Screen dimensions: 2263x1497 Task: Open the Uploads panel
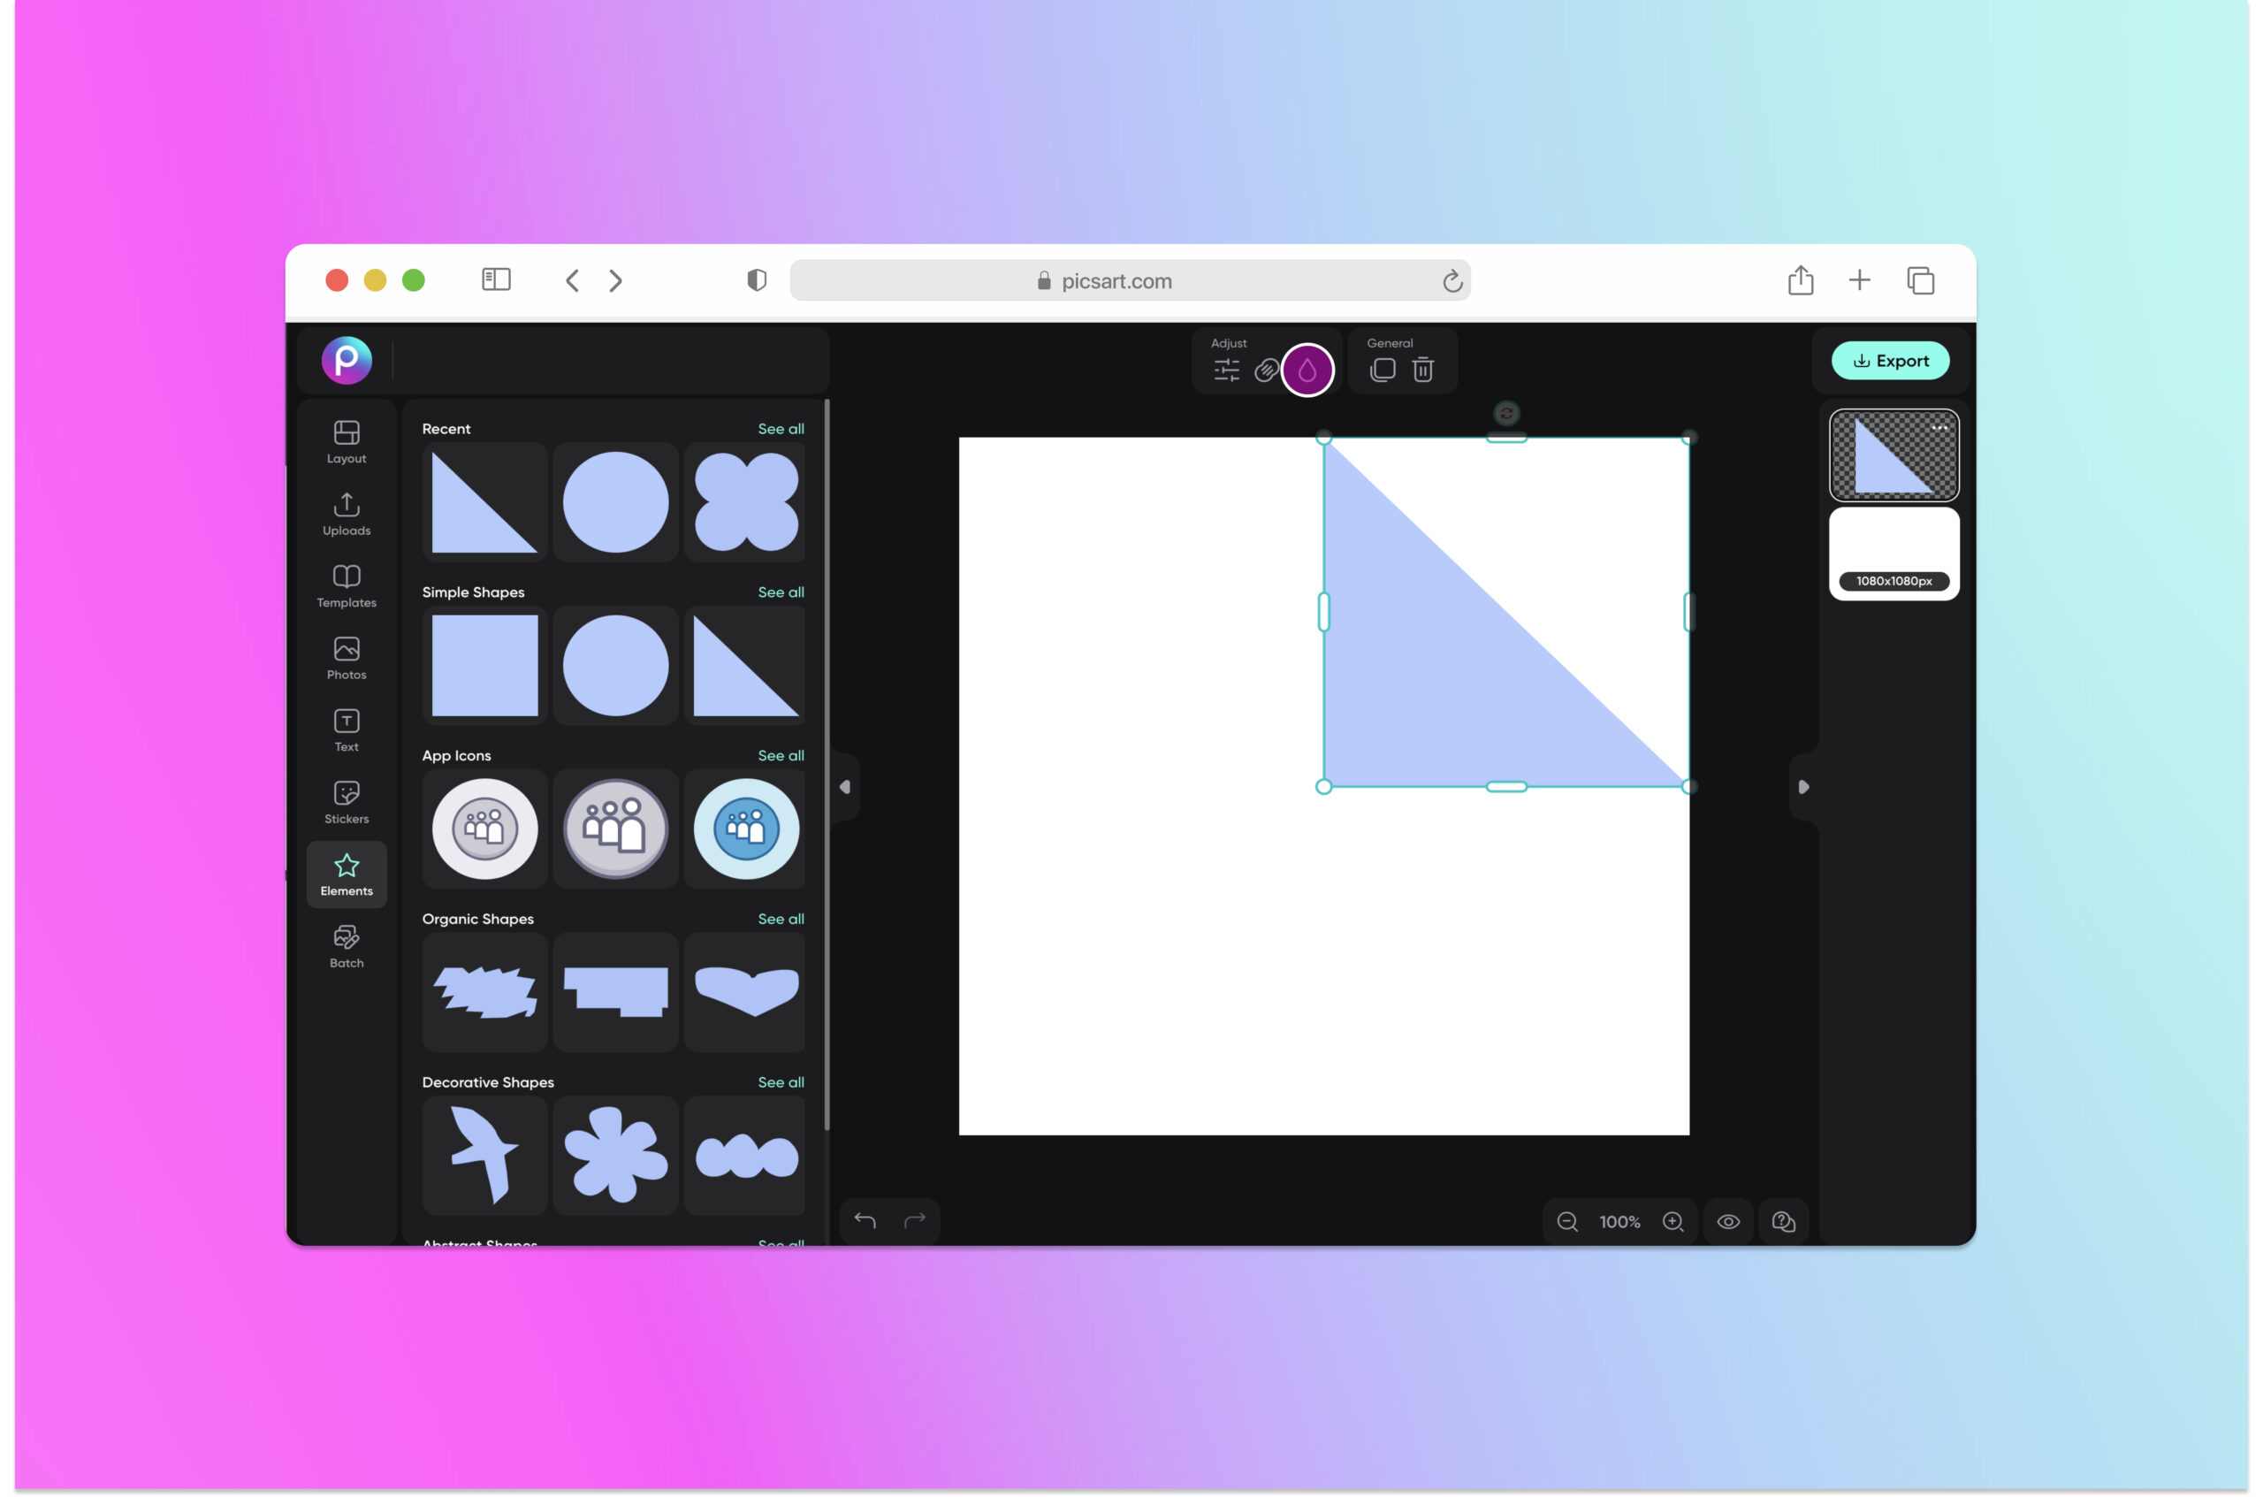click(x=344, y=513)
